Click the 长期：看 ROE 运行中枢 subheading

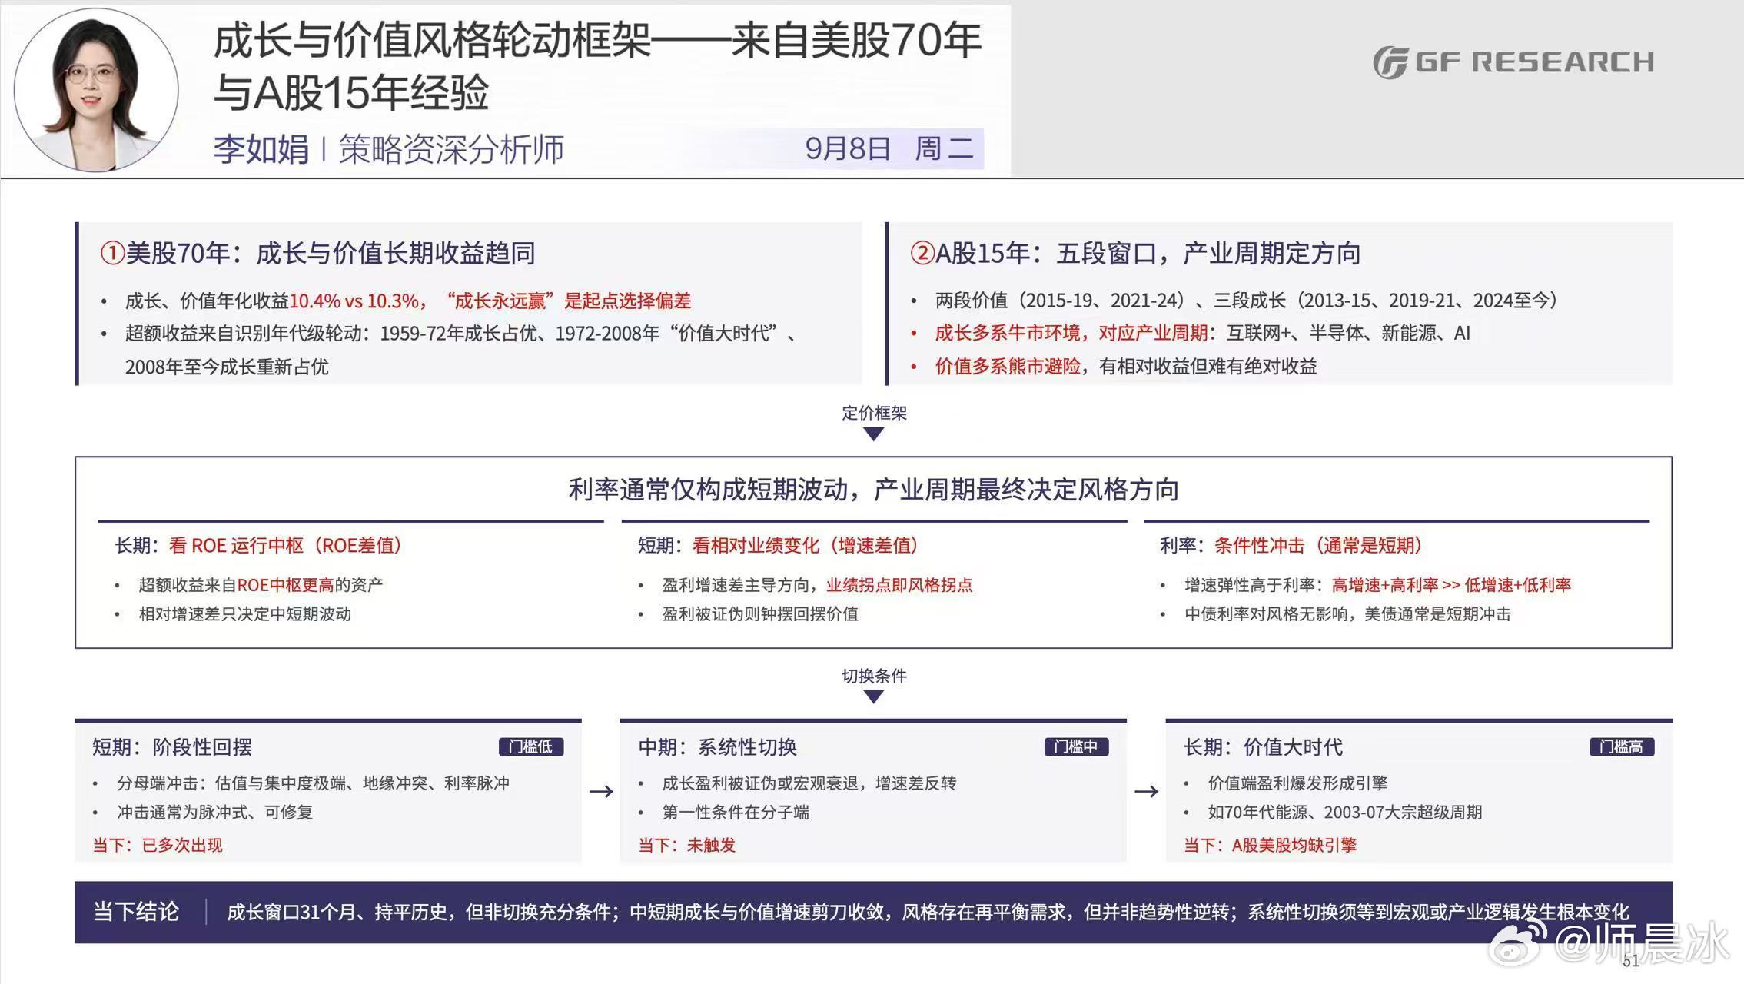click(258, 546)
